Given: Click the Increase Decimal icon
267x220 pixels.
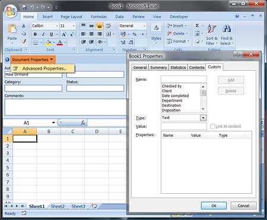Looking at the screenshot, I should (x=123, y=42).
